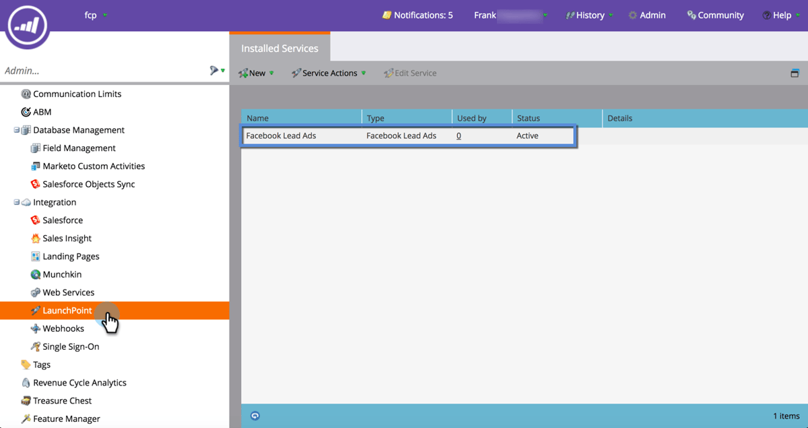
Task: Open the Service Actions dropdown
Action: tap(363, 72)
